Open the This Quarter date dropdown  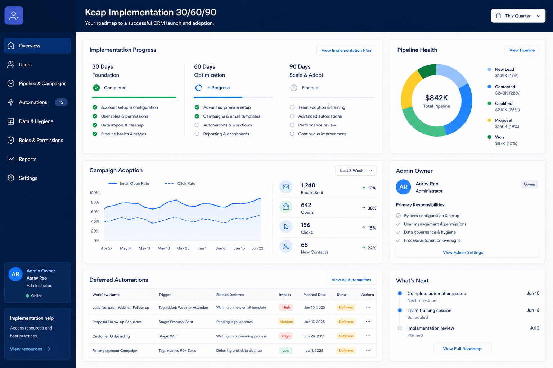(x=518, y=16)
